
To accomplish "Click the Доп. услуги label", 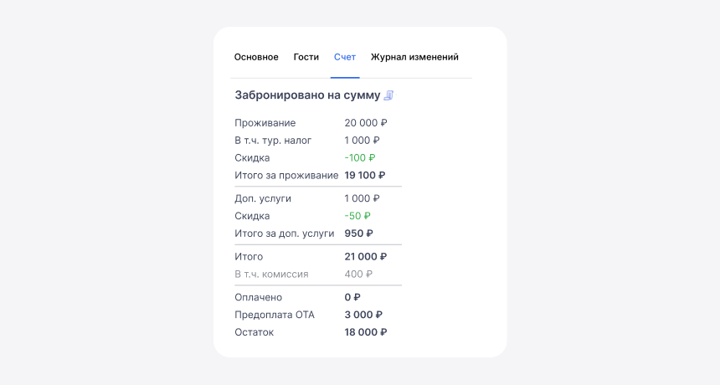I will pos(263,198).
